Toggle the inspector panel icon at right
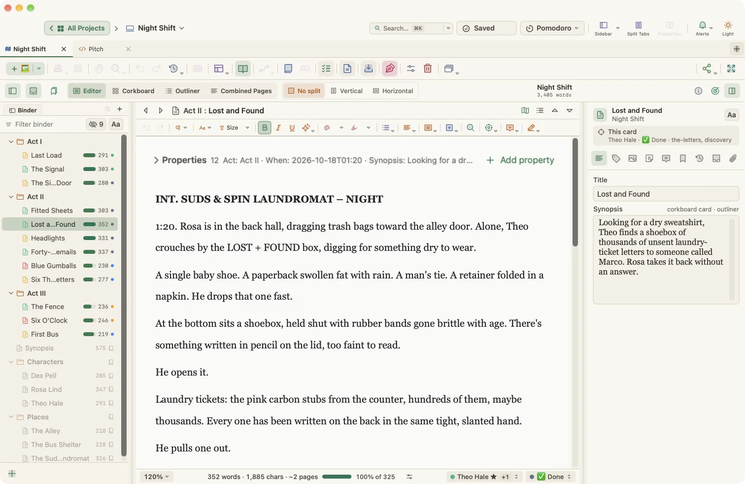745x484 pixels. (732, 91)
